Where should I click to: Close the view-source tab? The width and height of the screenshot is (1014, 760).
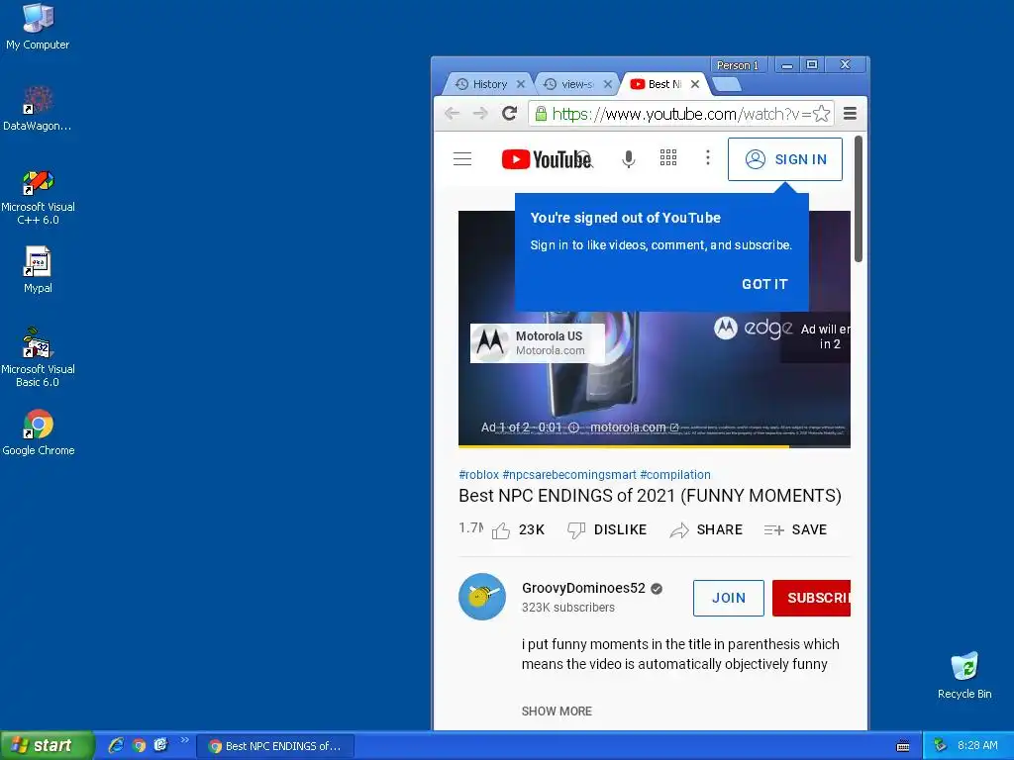(x=608, y=84)
